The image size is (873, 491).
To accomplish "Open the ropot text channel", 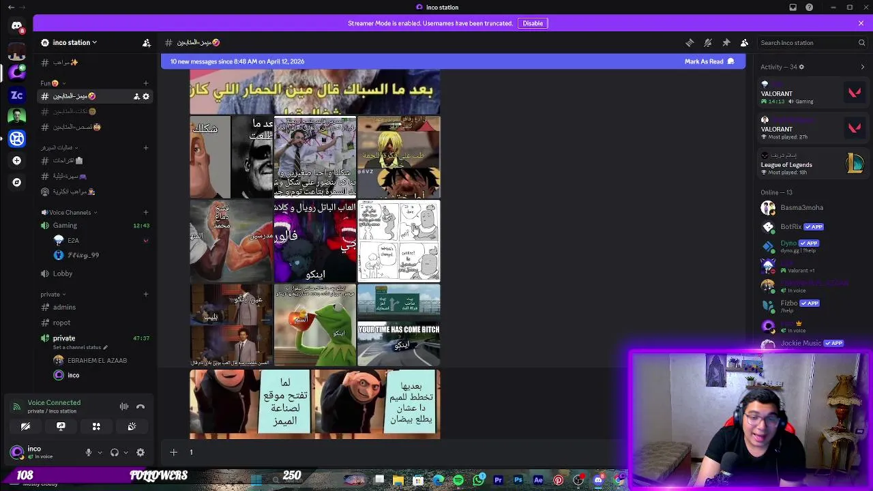I will pyautogui.click(x=94, y=323).
